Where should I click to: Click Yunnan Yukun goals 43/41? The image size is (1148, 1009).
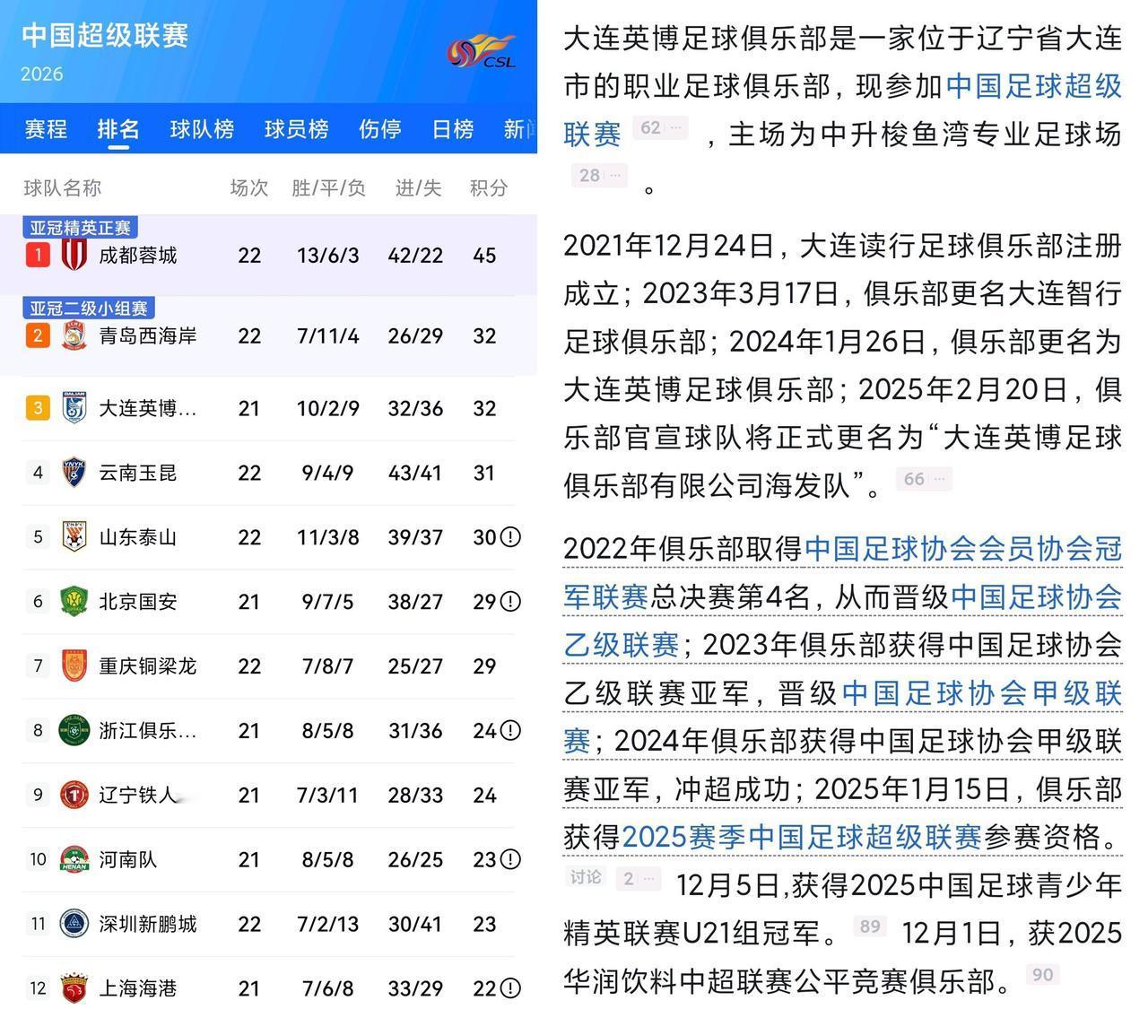point(415,473)
